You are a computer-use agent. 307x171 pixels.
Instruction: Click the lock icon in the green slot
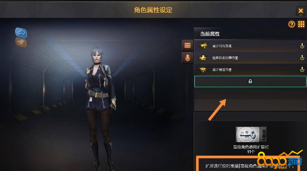tap(250, 81)
